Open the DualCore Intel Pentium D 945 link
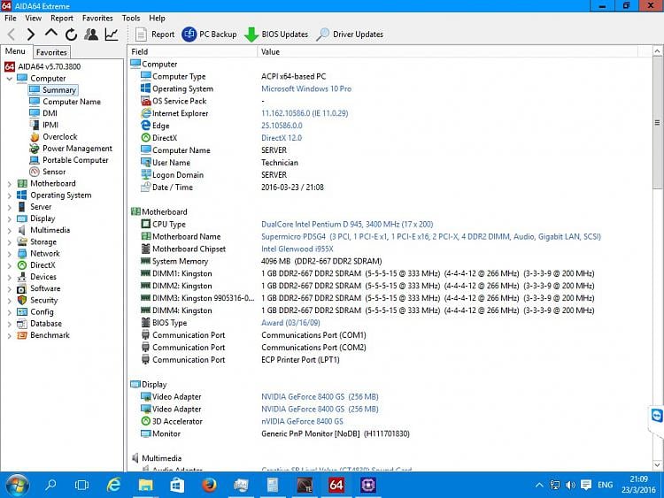This screenshot has height=498, width=664. tap(347, 225)
